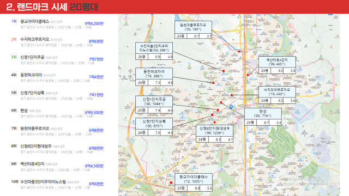Select the 3위 신정1단지주공 list entry
349x196 pixels.
[57, 59]
